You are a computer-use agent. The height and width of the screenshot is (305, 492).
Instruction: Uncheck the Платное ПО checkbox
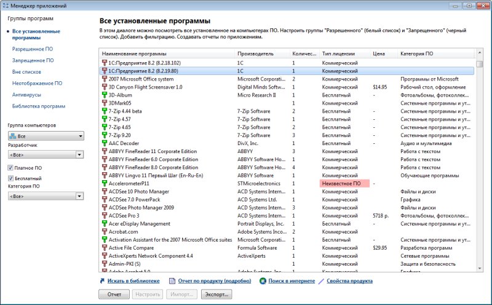pos(10,167)
